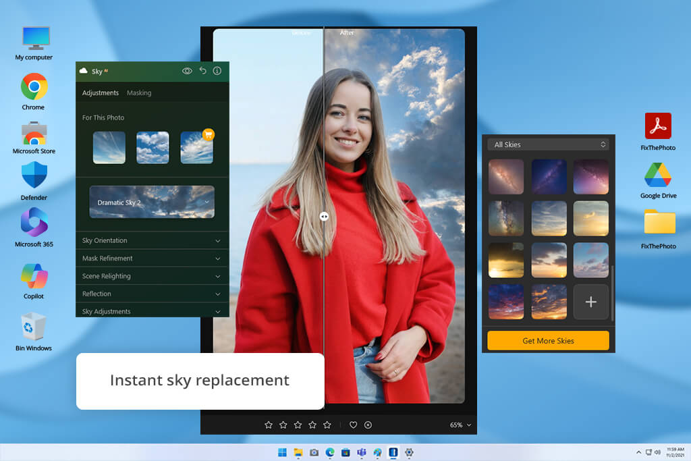The width and height of the screenshot is (691, 461).
Task: Click the orange shopping cart badge
Action: (x=209, y=134)
